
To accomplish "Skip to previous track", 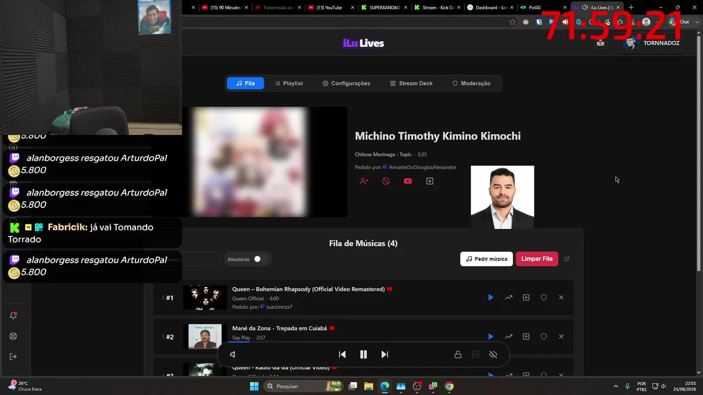I will 342,354.
